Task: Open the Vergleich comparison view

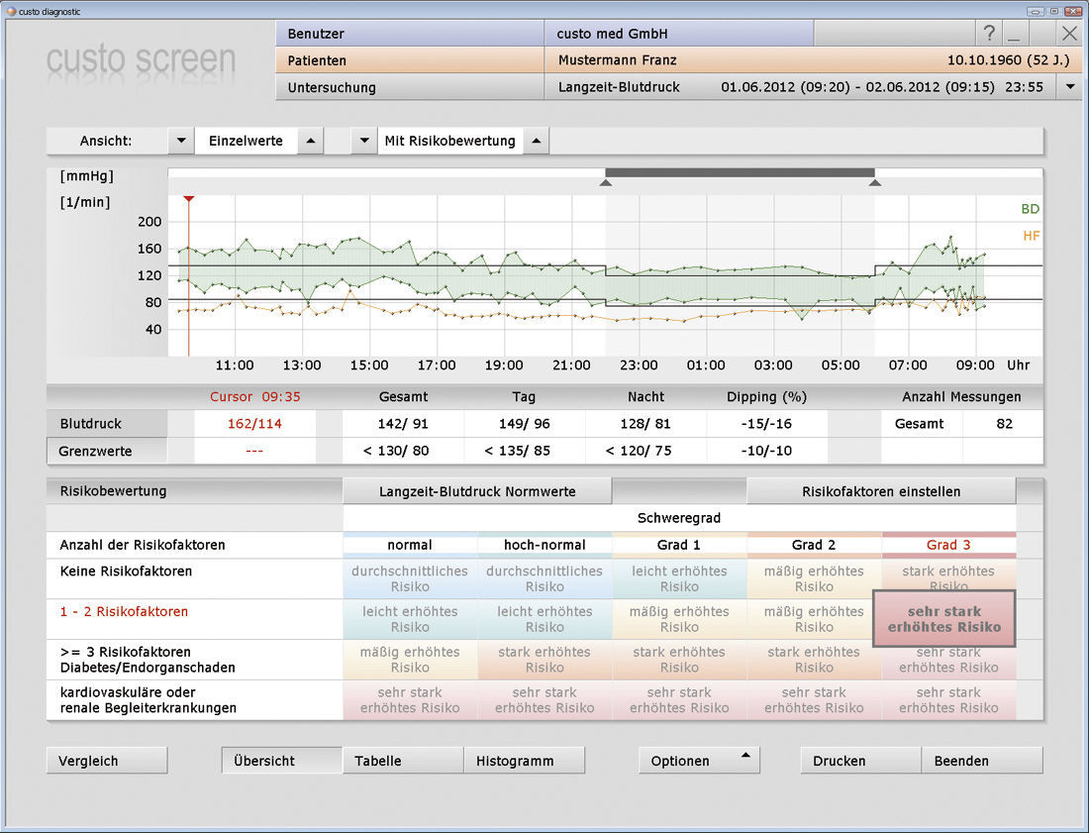Action: tap(106, 760)
